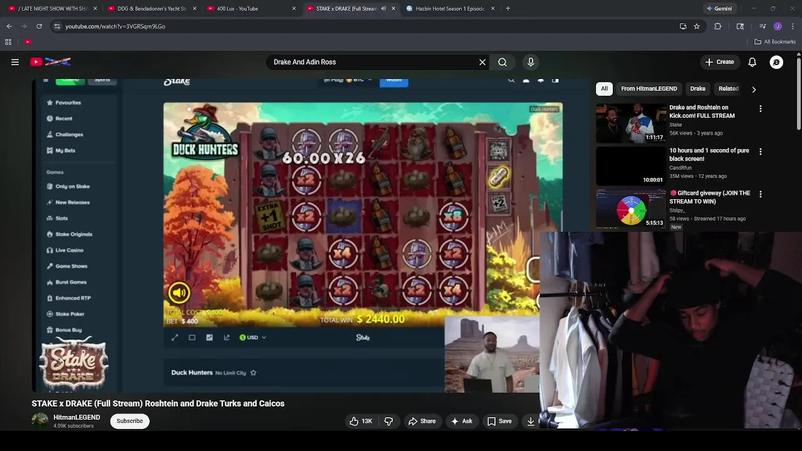802x451 pixels.
Task: Save the video to a playlist
Action: point(499,421)
